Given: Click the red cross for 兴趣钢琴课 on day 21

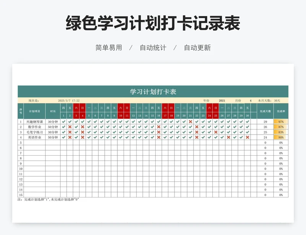Looking at the screenshot, I should [x=190, y=122].
